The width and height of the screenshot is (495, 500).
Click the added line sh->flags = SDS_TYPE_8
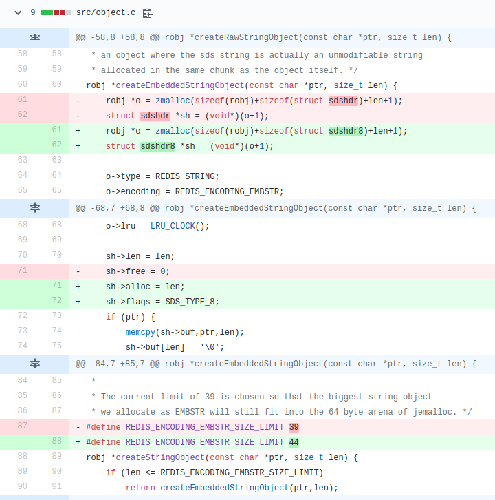point(159,301)
